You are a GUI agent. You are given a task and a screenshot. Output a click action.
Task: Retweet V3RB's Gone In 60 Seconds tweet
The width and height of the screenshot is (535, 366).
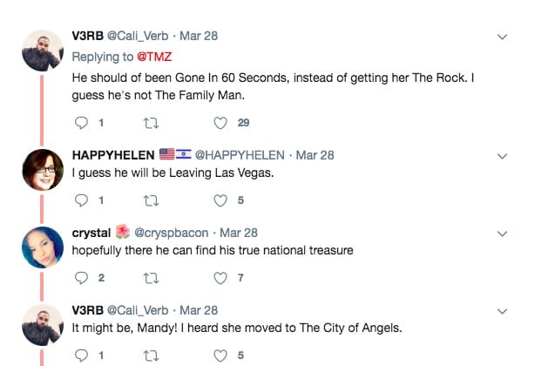[x=152, y=123]
